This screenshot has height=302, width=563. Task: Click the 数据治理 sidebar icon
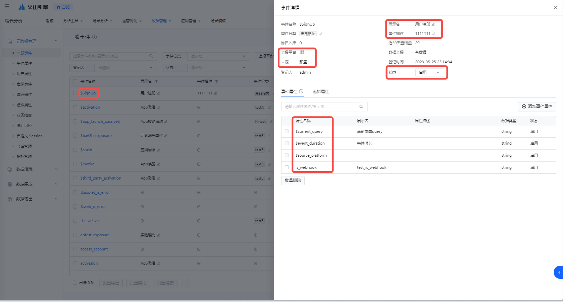10,169
